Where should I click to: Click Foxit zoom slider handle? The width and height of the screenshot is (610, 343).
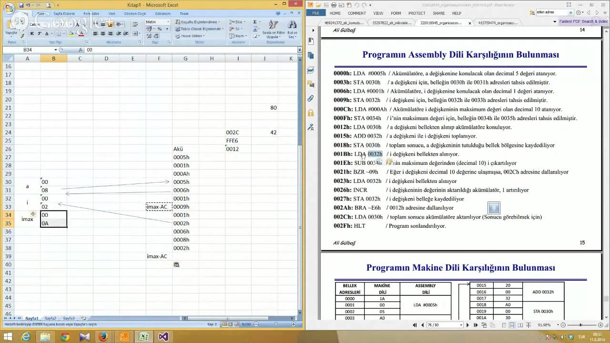[x=580, y=325]
